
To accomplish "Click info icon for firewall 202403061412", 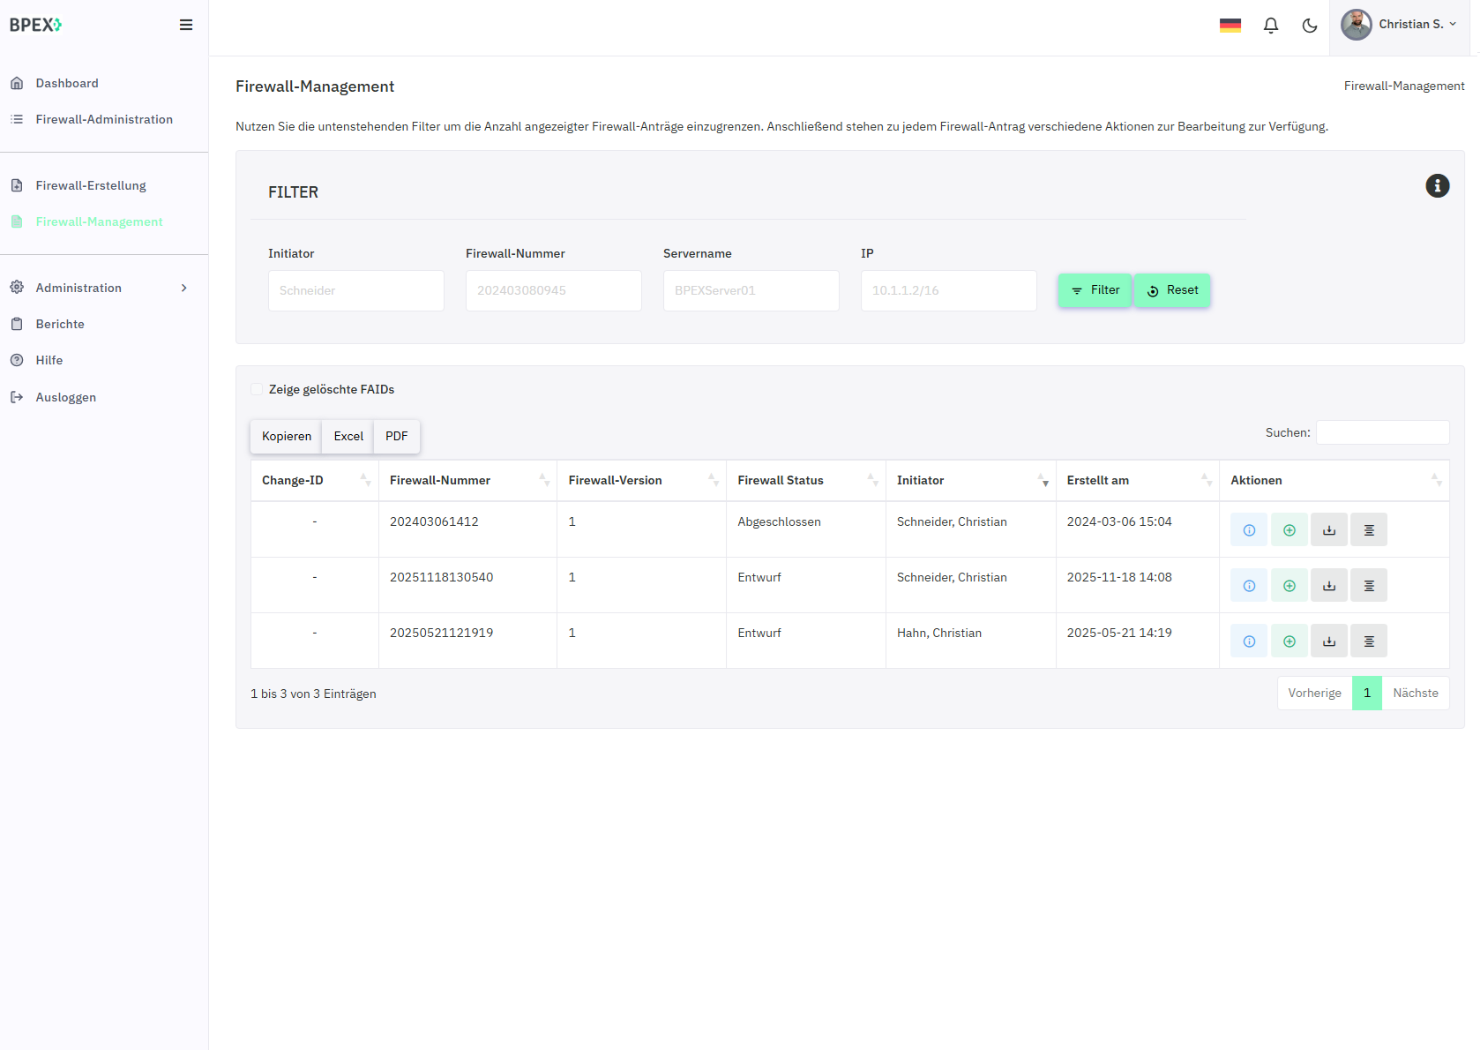I will (x=1249, y=530).
